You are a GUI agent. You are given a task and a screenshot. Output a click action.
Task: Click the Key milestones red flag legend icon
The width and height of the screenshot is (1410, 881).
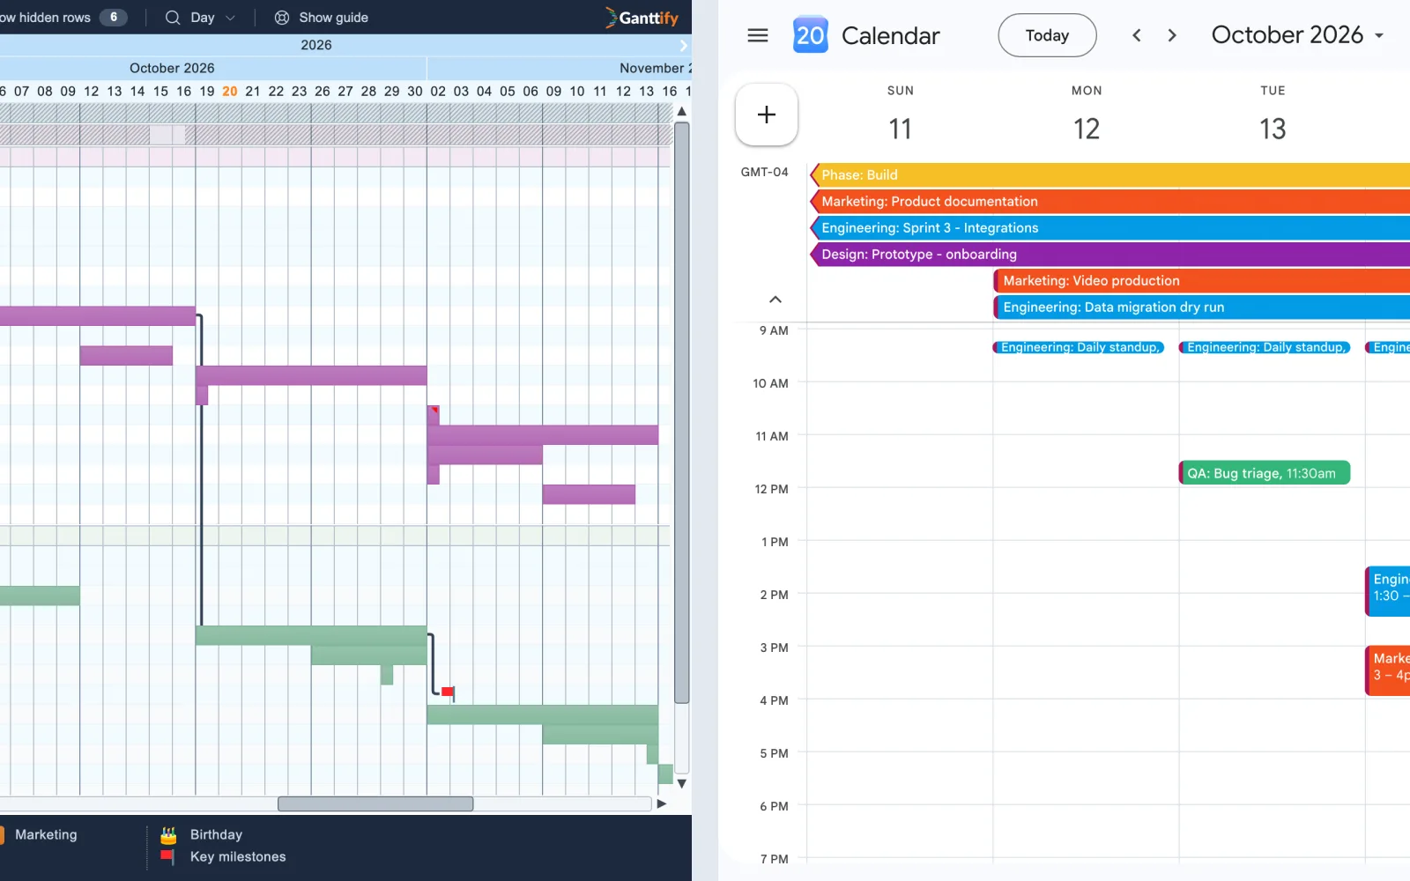coord(167,856)
